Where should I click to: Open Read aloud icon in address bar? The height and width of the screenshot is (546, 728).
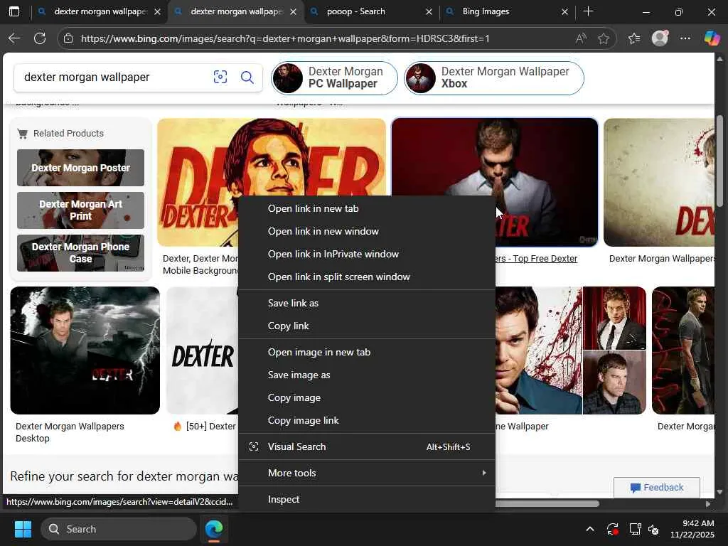(x=580, y=38)
